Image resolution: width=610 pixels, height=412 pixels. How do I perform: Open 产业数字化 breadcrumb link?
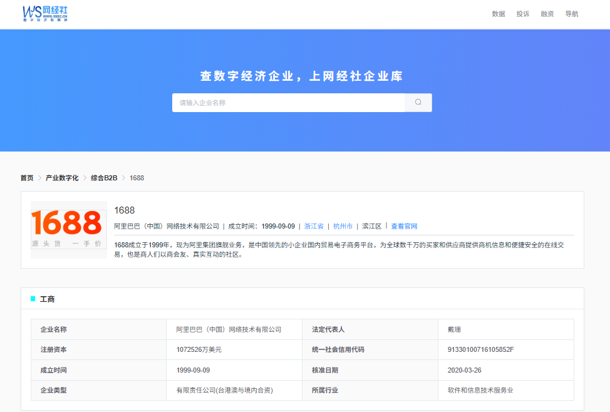click(62, 178)
